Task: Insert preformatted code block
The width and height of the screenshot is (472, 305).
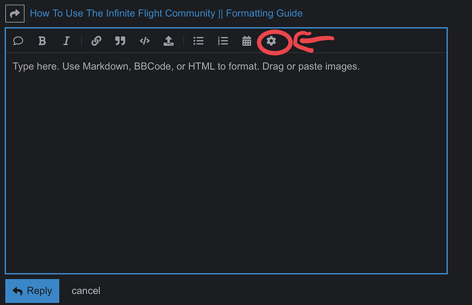Action: pyautogui.click(x=144, y=41)
